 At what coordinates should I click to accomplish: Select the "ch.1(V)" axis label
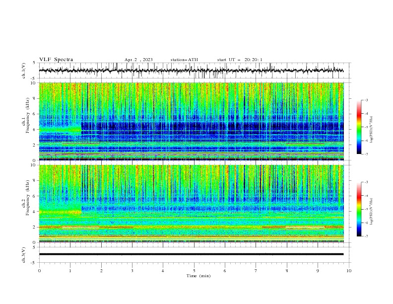pos(23,71)
